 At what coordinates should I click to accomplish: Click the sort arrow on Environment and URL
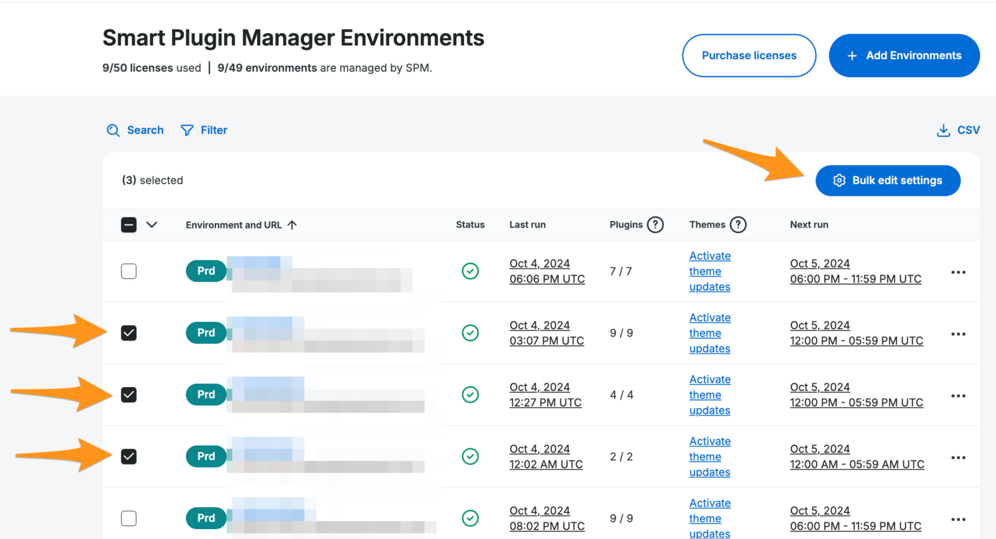(292, 224)
